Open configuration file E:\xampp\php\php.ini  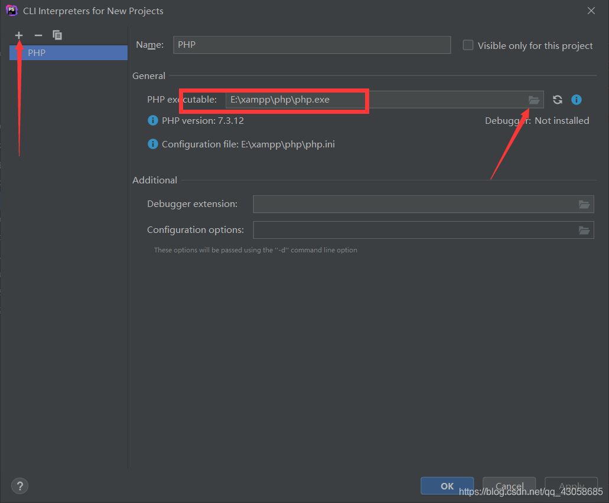pyautogui.click(x=288, y=144)
